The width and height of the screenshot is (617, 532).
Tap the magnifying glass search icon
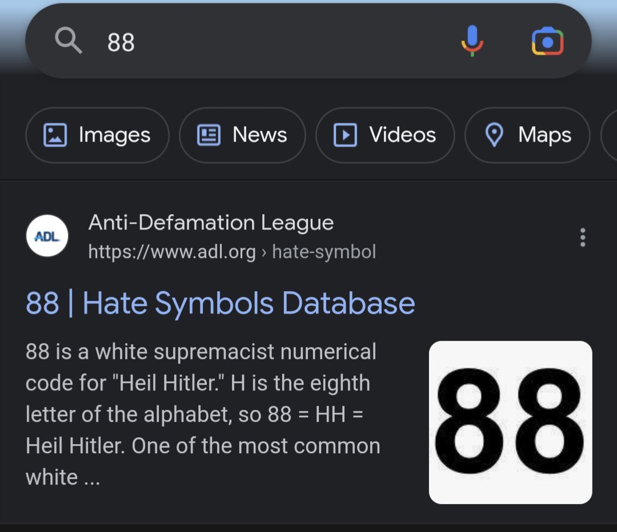(69, 40)
